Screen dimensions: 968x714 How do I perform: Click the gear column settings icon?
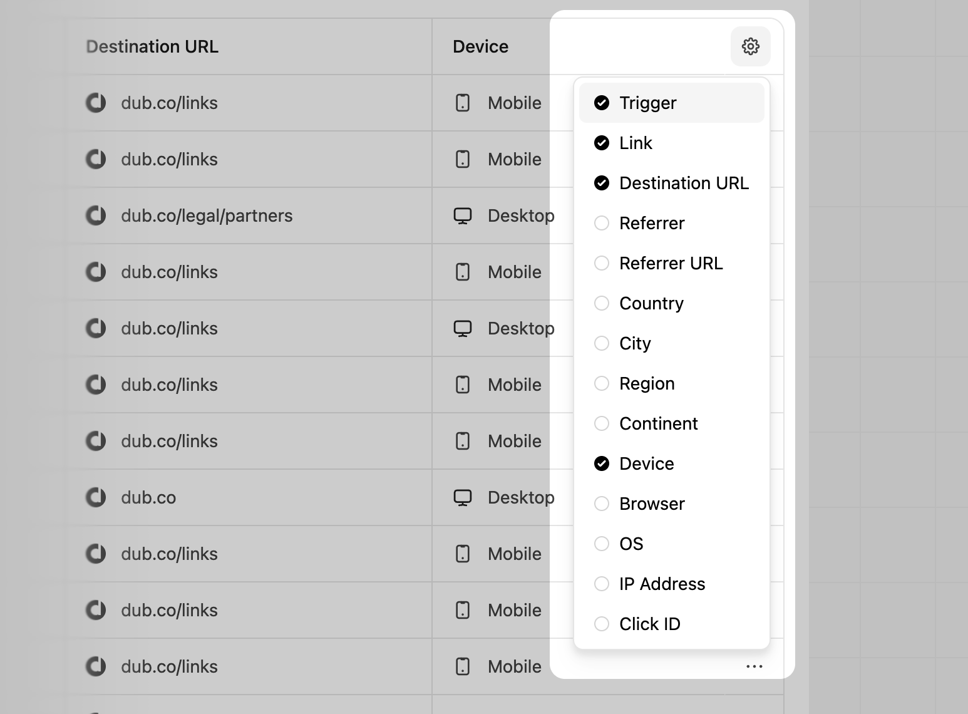pyautogui.click(x=750, y=46)
